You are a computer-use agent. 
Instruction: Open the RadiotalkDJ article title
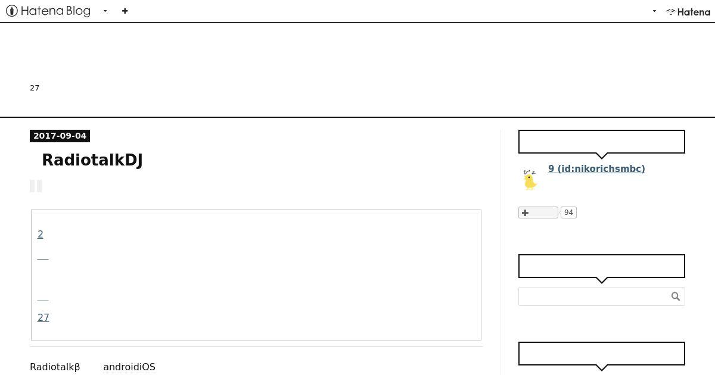point(92,160)
